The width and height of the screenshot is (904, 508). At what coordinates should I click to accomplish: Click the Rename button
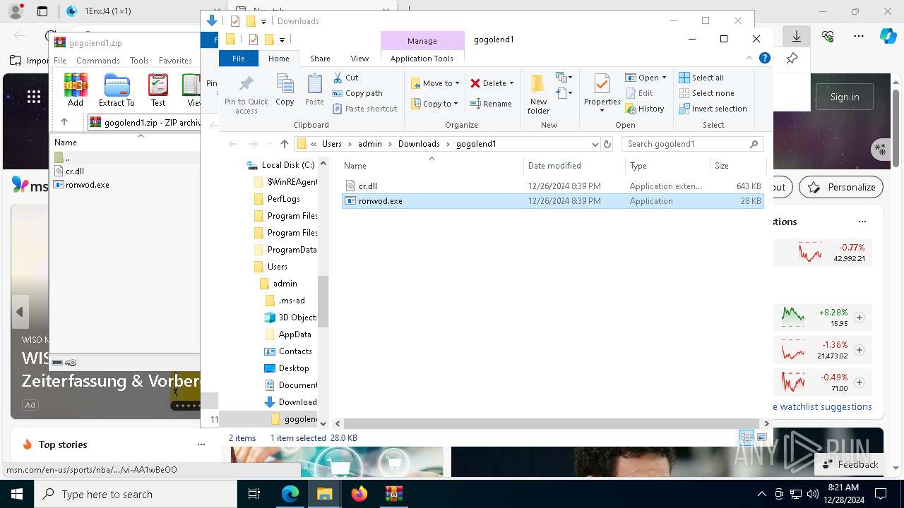point(491,104)
